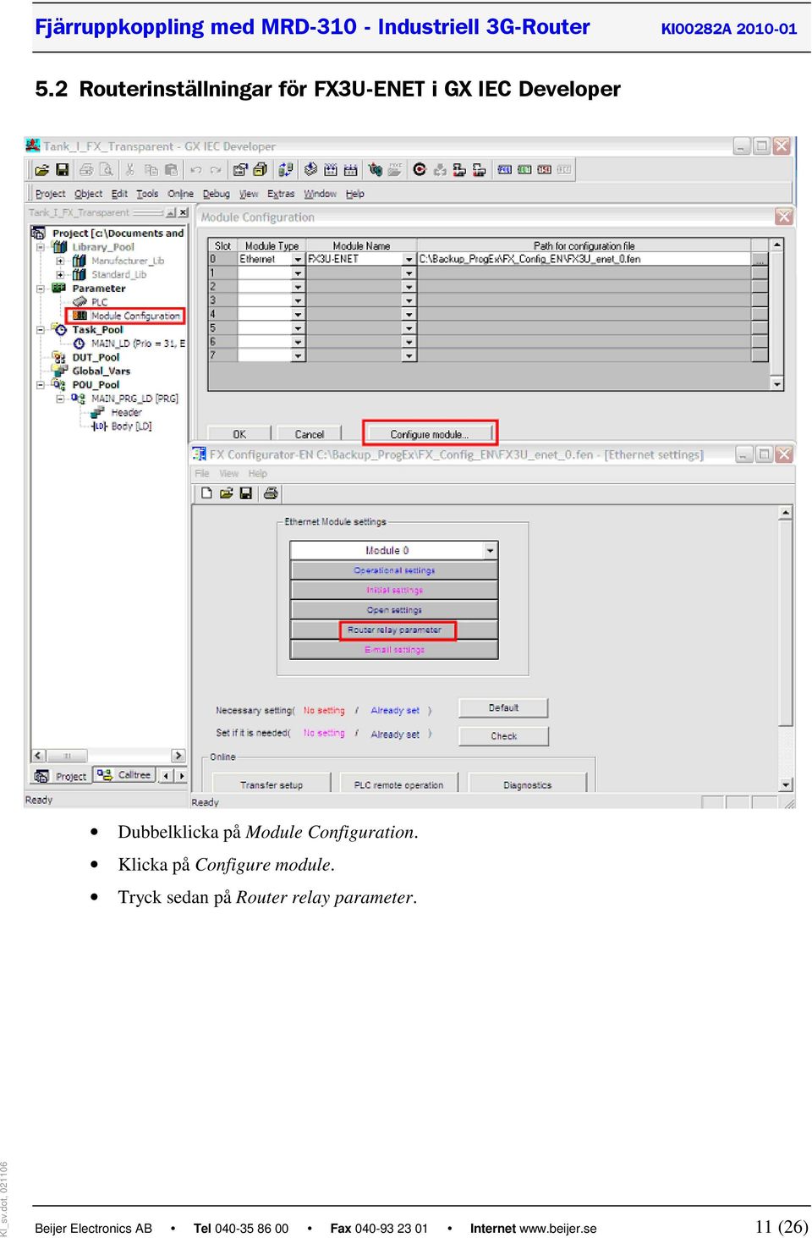The height and width of the screenshot is (1238, 812).
Task: Open the Online menu
Action: point(180,194)
